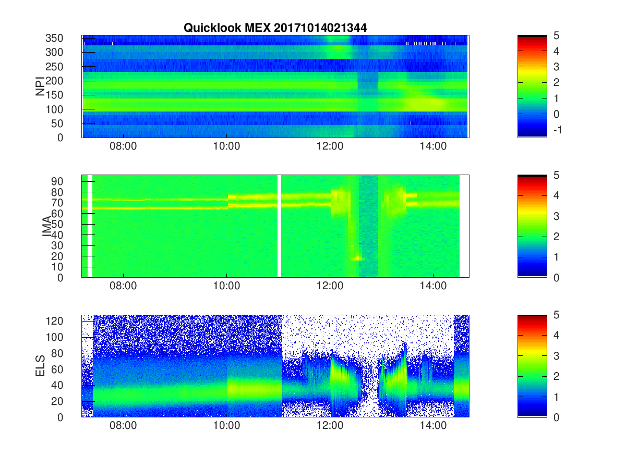
Task: Click the 5 label on NPI color bar
Action: (557, 35)
